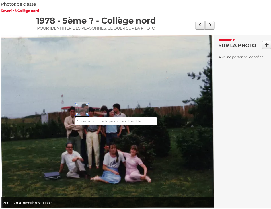Click the plus button beside Sur la photo

click(x=266, y=45)
